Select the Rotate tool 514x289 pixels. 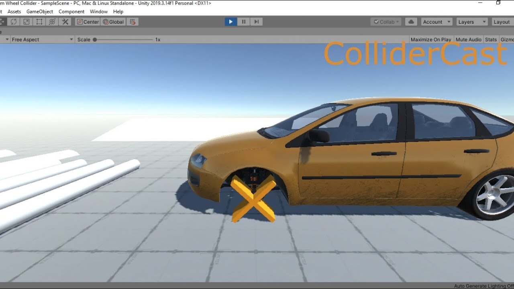tap(14, 22)
